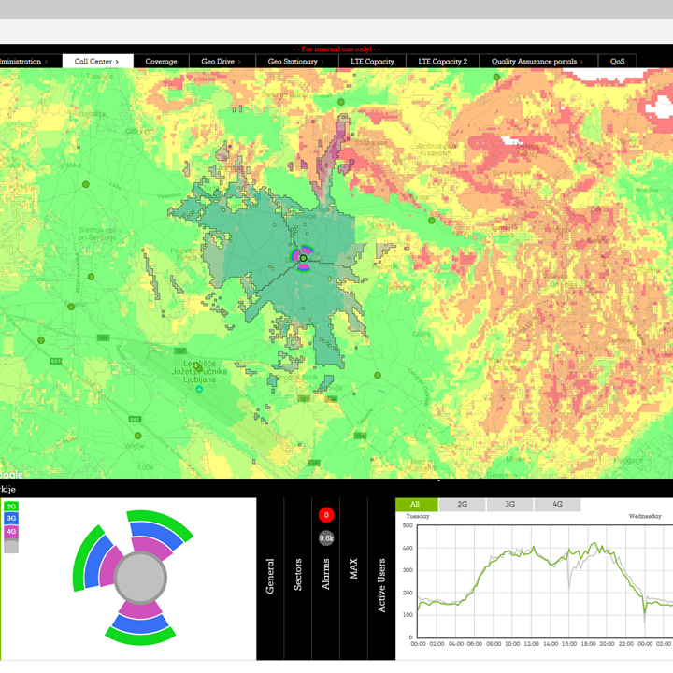Select the gray center of sector diagram

point(139,577)
